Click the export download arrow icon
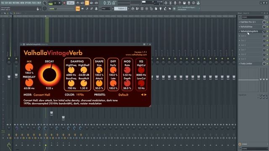Image resolution: width=269 pixels, height=151 pixels. [x=198, y=3]
